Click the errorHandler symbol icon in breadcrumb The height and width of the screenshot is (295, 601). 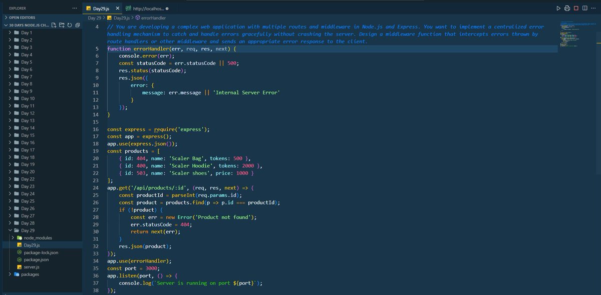(138, 17)
